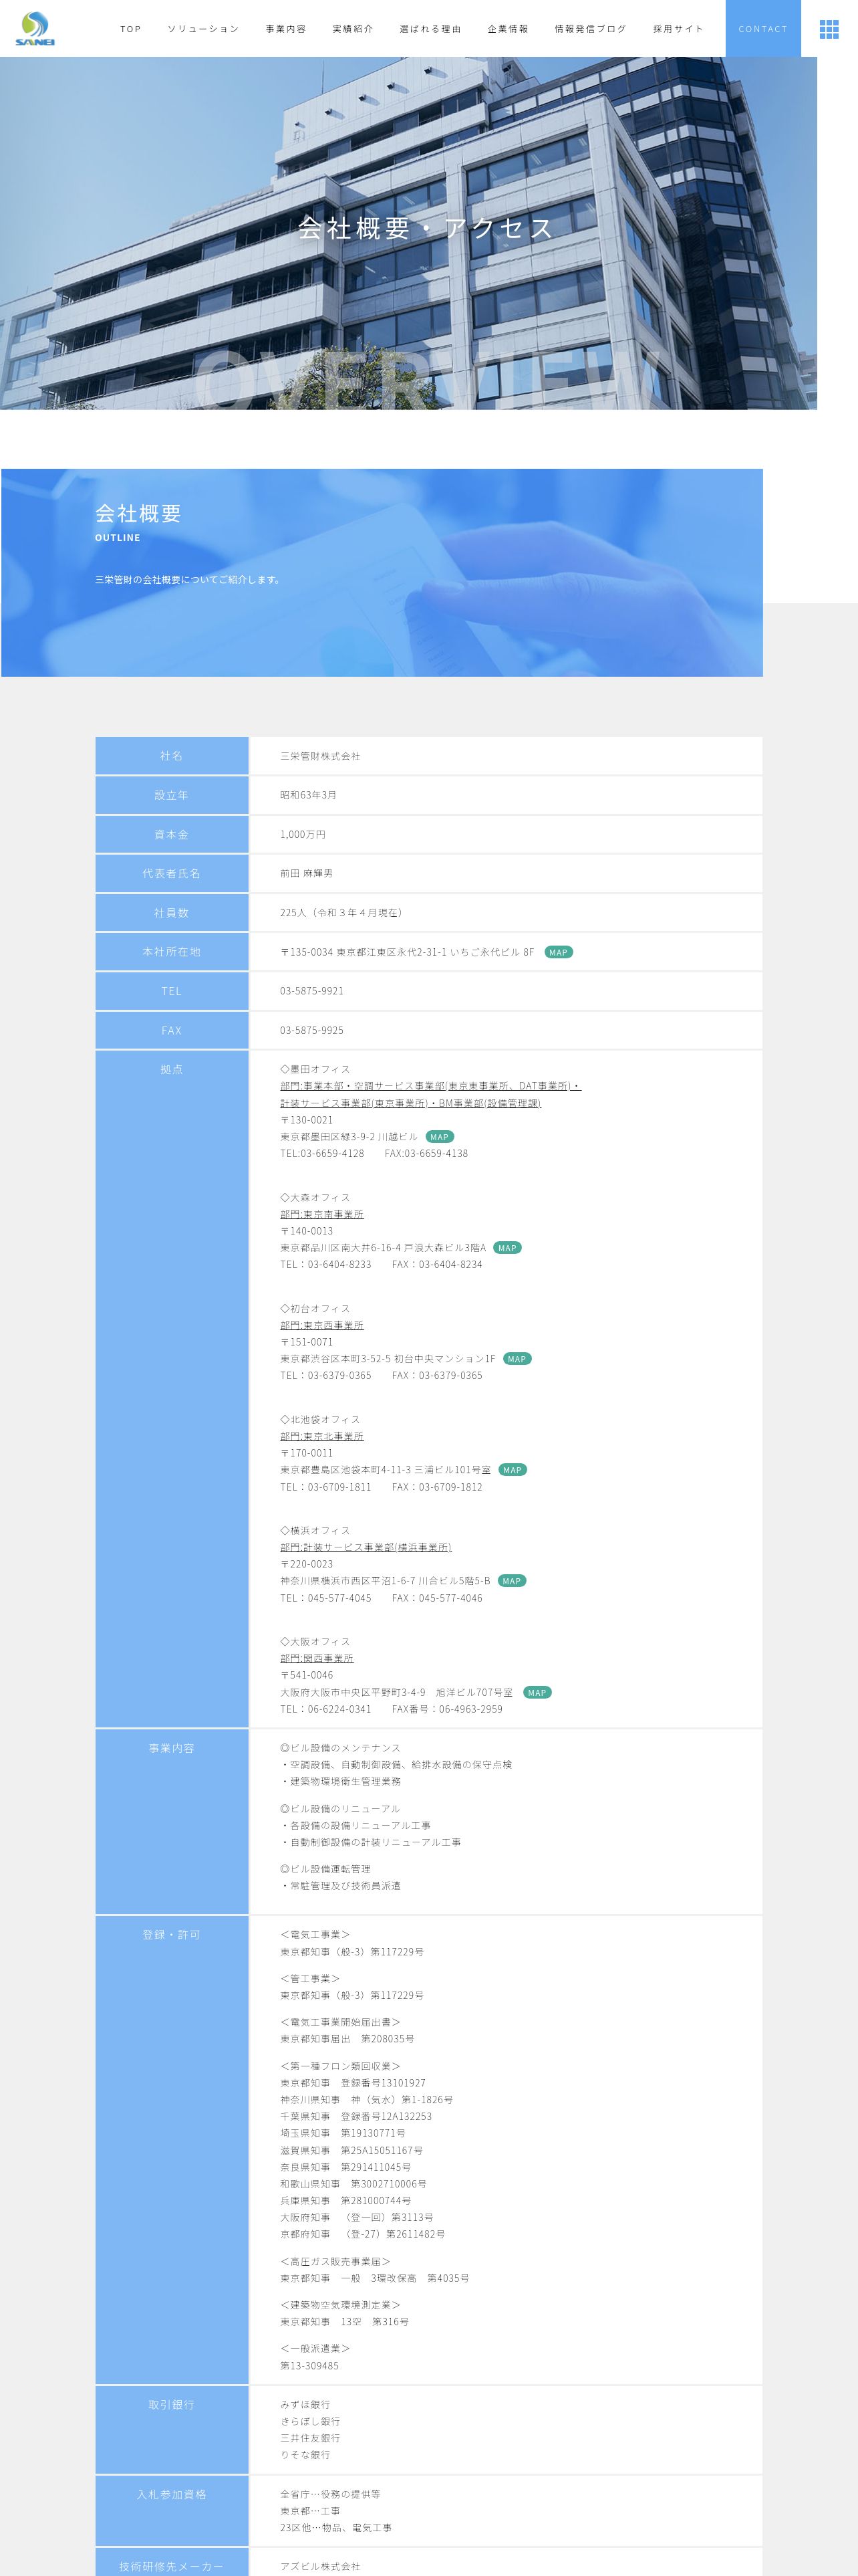Screen dimensions: 858x2576
Task: Click 東京西事業所 department link
Action: 321,1325
